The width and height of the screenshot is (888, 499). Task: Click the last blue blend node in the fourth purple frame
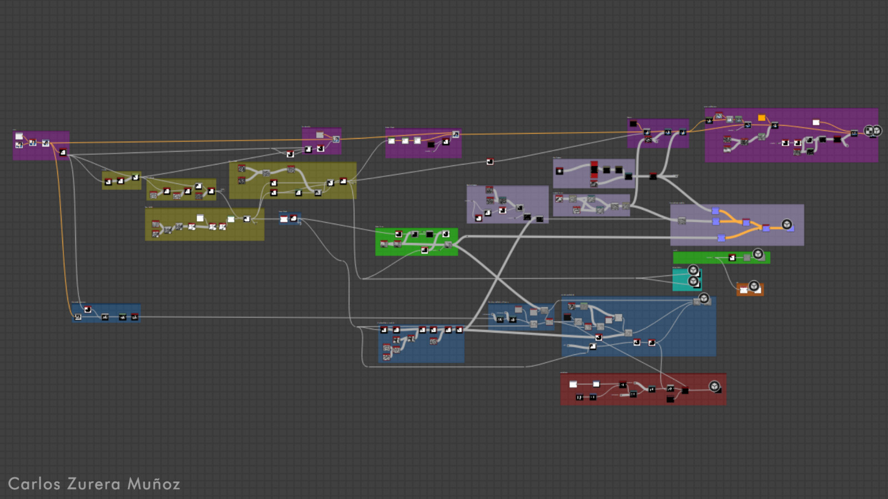683,132
